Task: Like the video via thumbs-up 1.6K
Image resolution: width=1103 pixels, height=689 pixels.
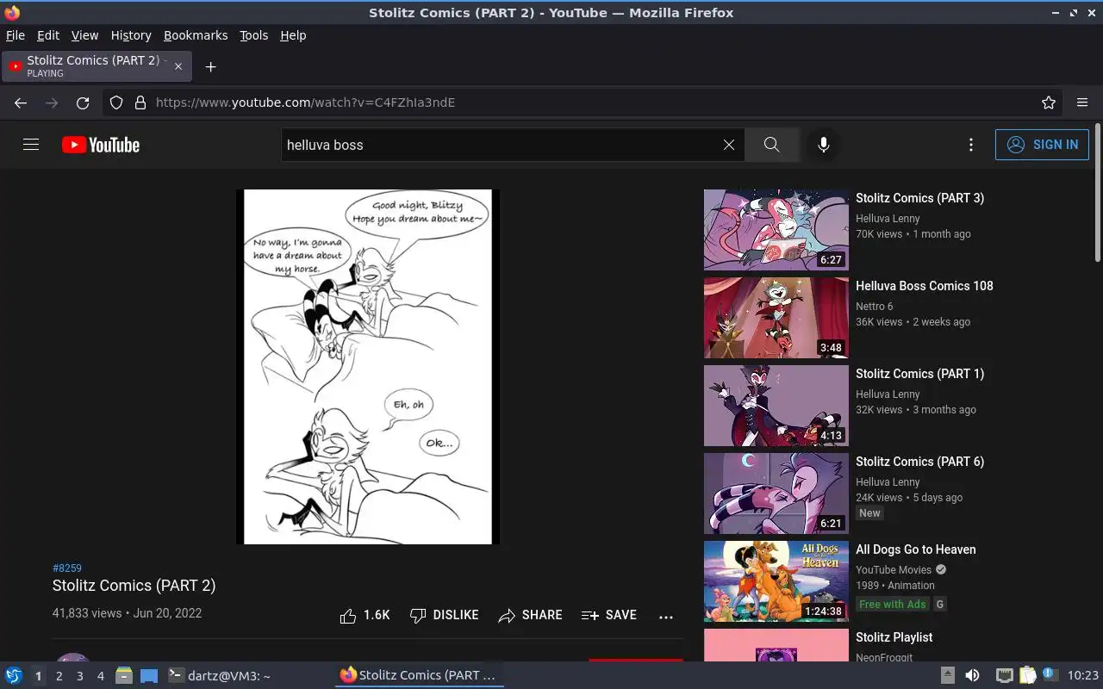Action: pyautogui.click(x=365, y=615)
